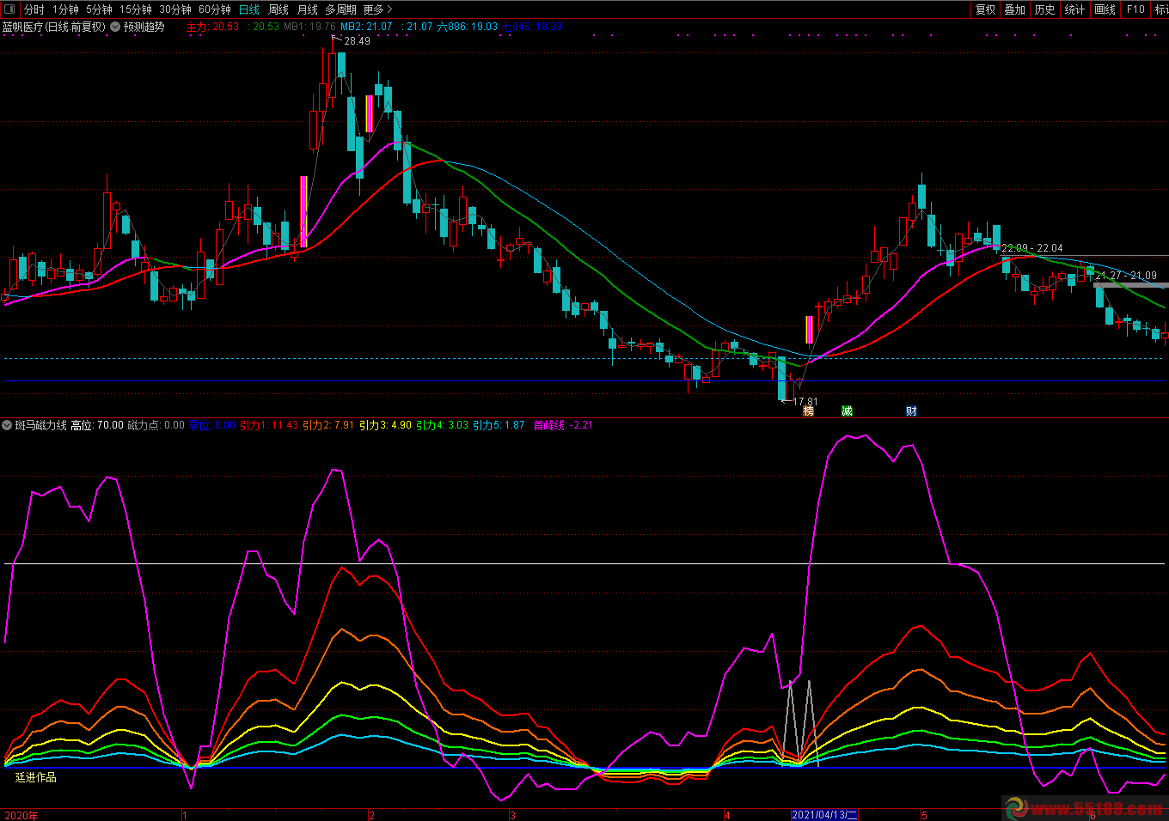The height and width of the screenshot is (821, 1169).
Task: Select the 60分钟 period tab
Action: coord(215,9)
